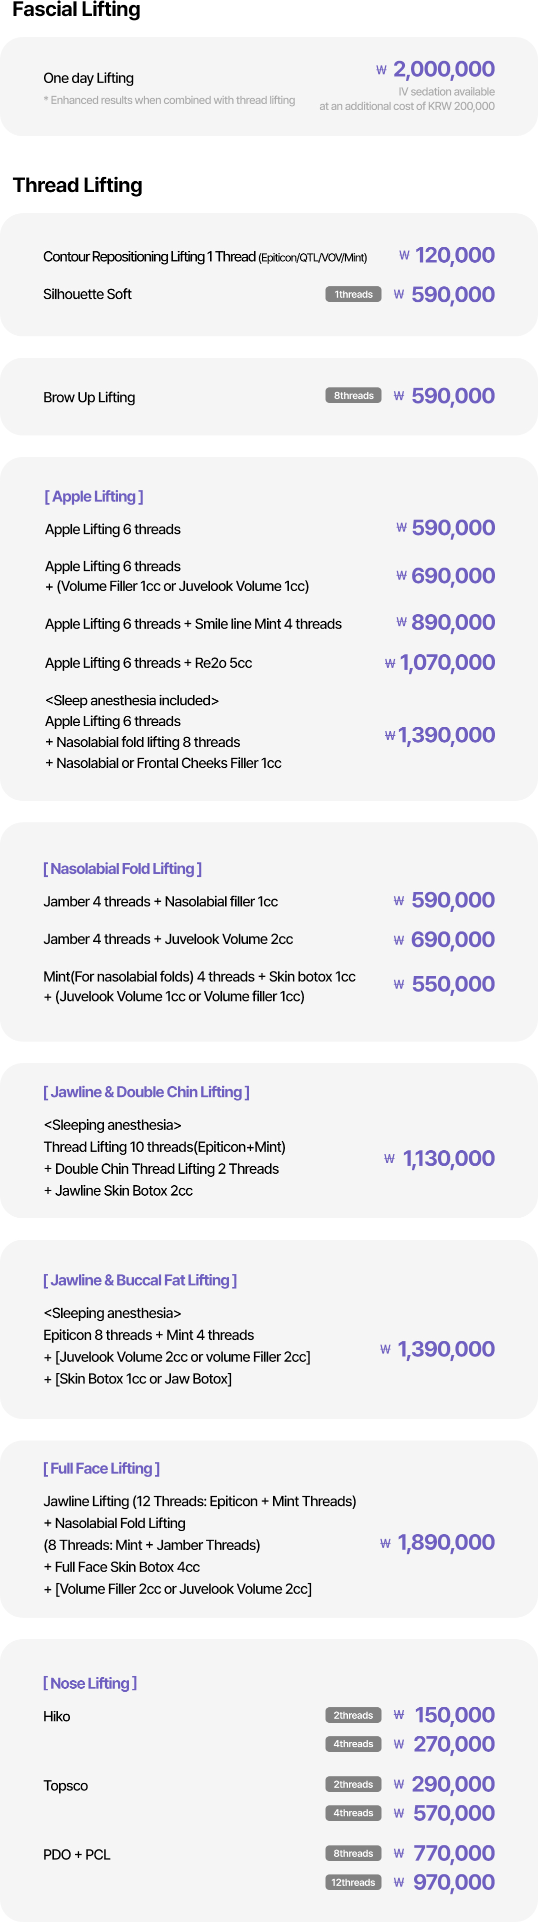
Task: Open the [ Apple Lifting ] section heading
Action: coord(94,496)
